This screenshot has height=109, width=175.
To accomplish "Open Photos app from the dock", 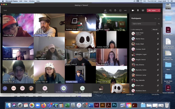I will tap(32, 105).
